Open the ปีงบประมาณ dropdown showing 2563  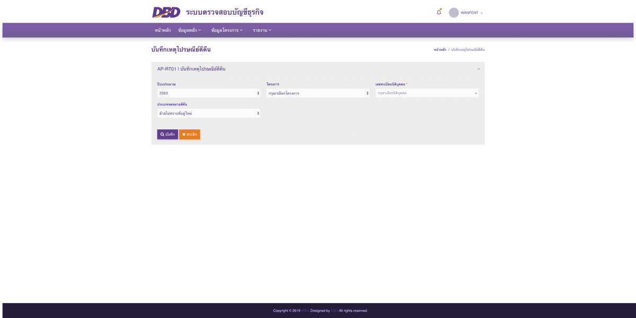[x=209, y=93]
